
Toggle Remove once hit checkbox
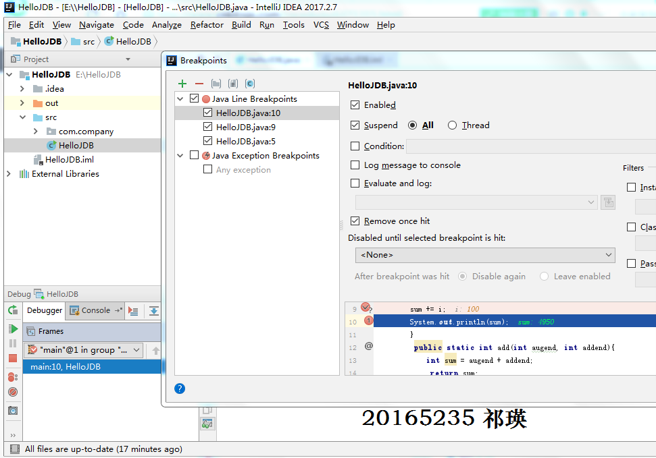355,221
